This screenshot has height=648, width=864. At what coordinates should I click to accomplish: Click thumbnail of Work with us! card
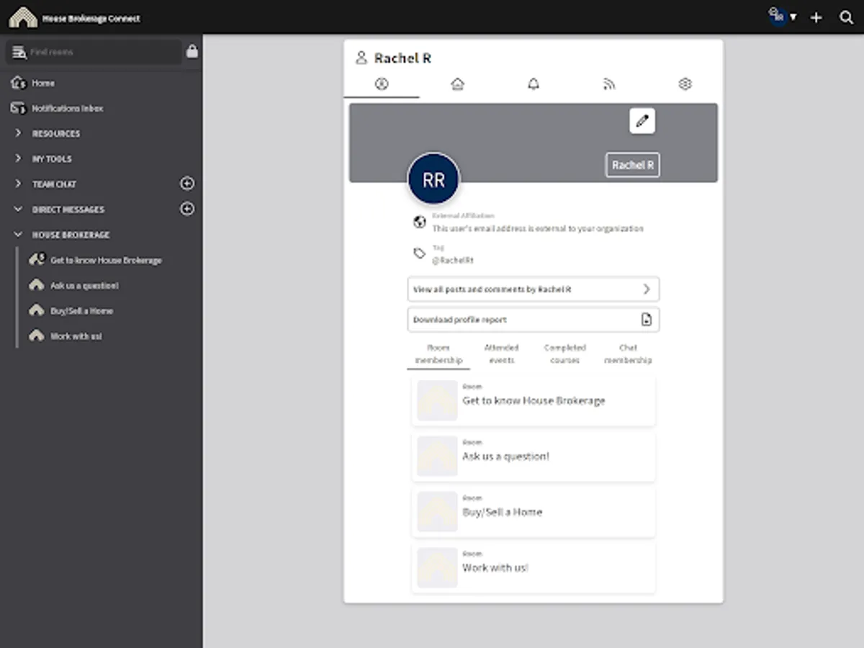coord(437,567)
